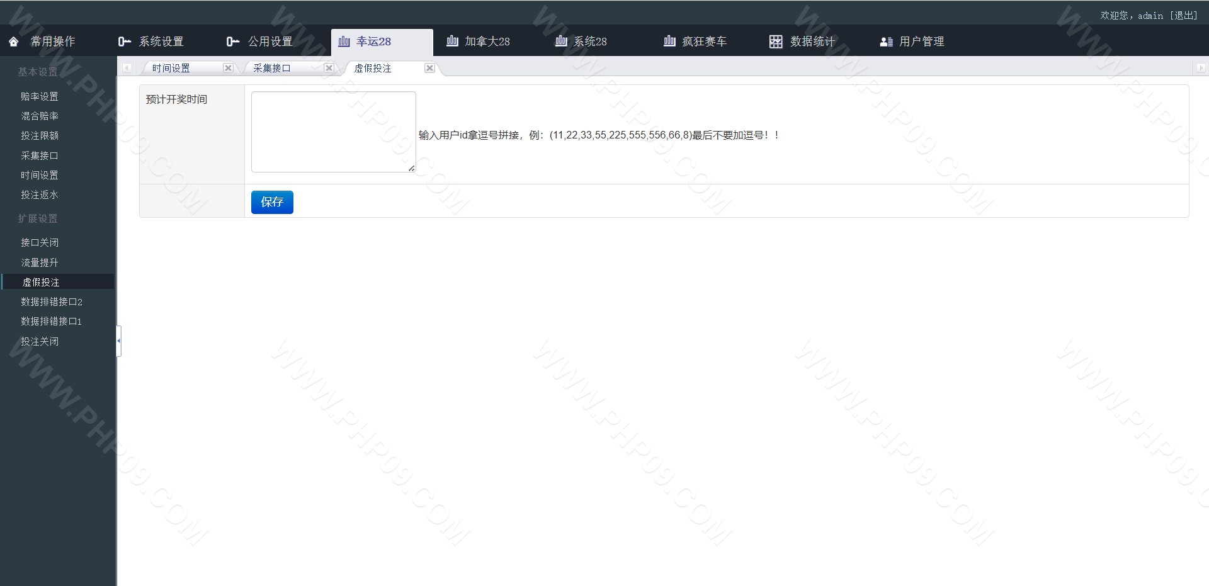Click the home icon beside 常用操作
Viewport: 1209px width, 586px height.
(x=14, y=42)
